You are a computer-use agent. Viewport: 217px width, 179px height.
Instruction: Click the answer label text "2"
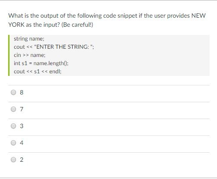[22, 160]
